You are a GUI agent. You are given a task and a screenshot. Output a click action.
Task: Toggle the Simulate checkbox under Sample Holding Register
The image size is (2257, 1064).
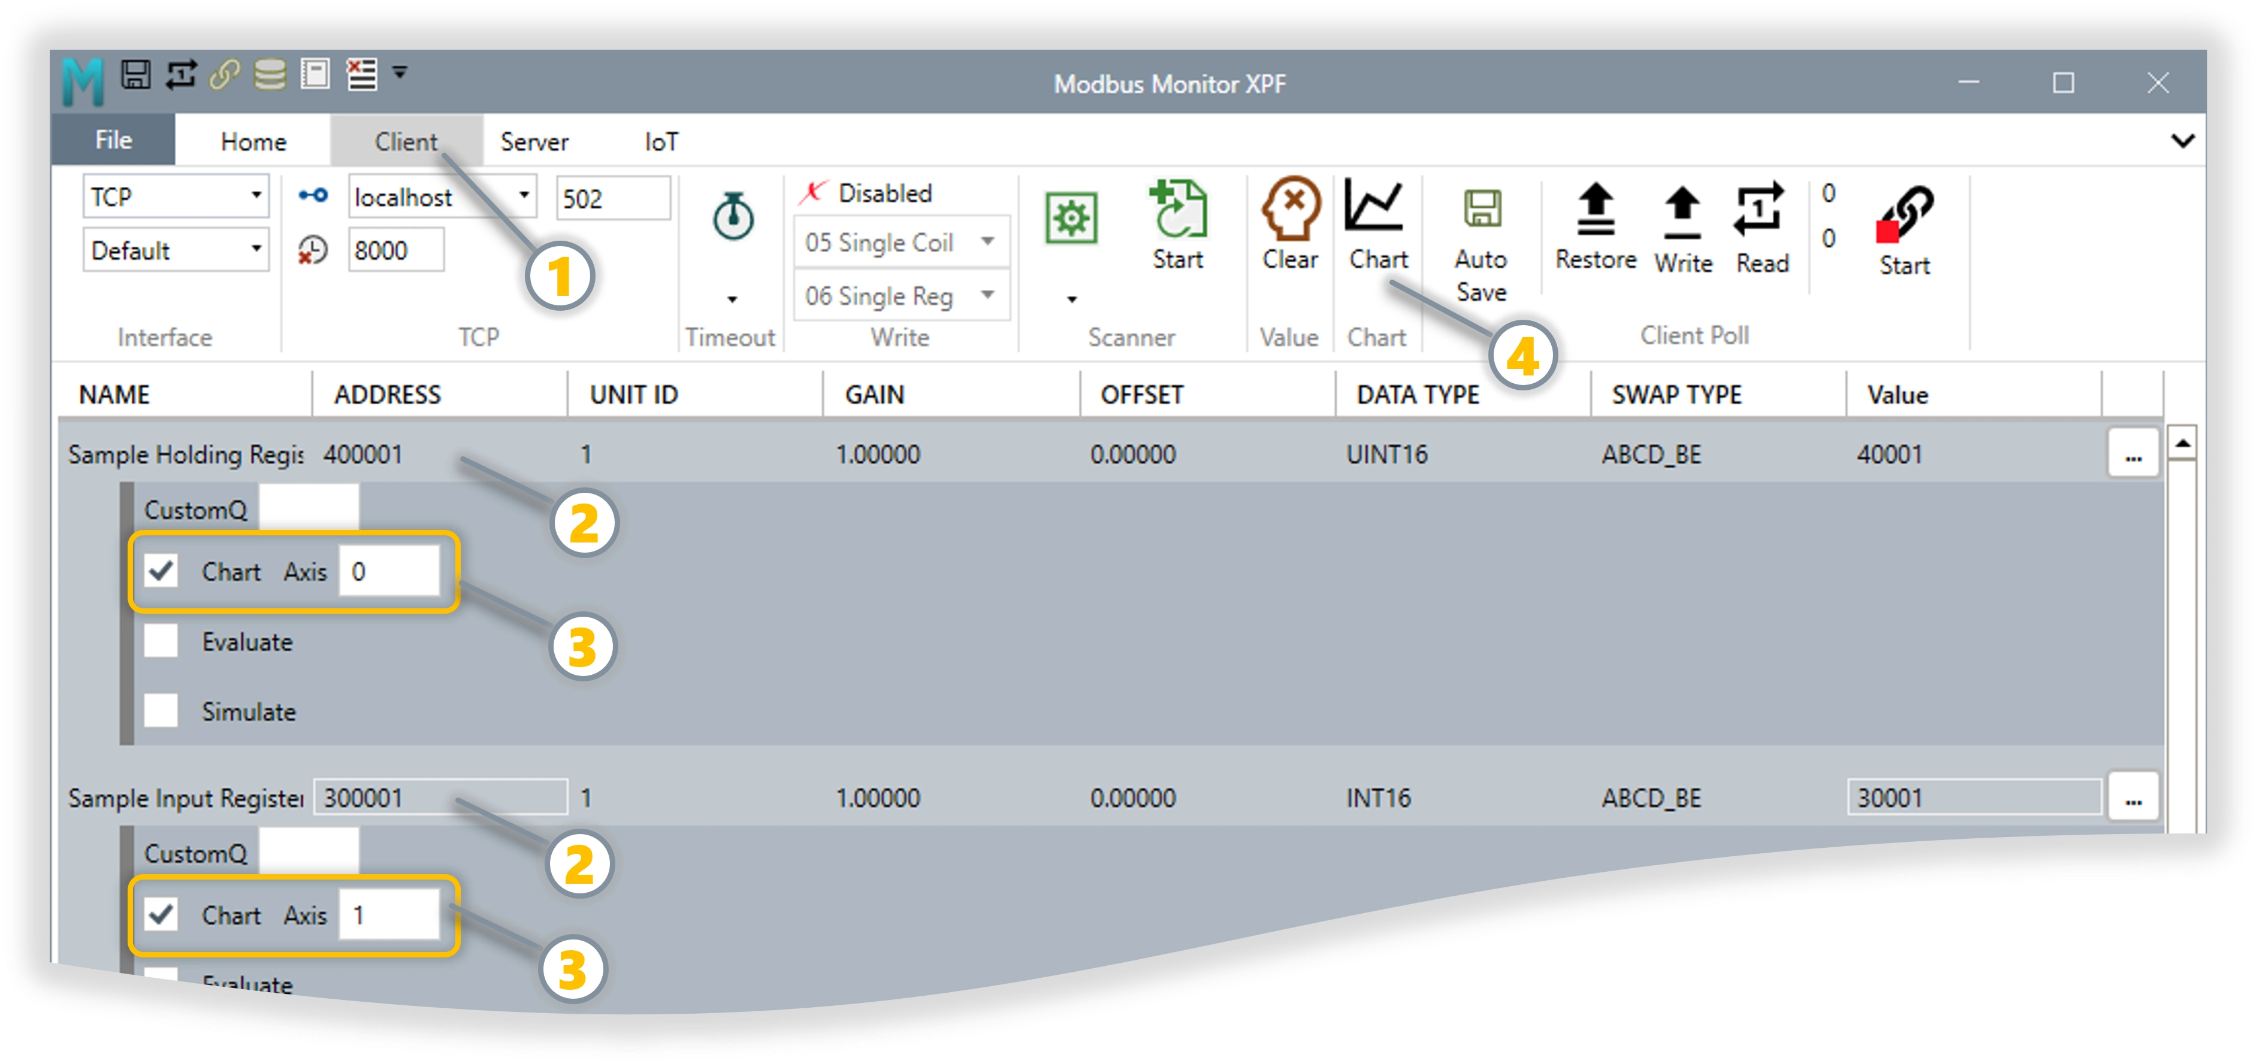tap(161, 711)
